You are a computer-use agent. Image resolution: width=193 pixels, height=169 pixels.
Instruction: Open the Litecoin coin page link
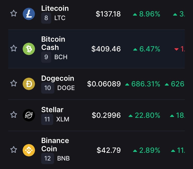pyautogui.click(x=55, y=8)
